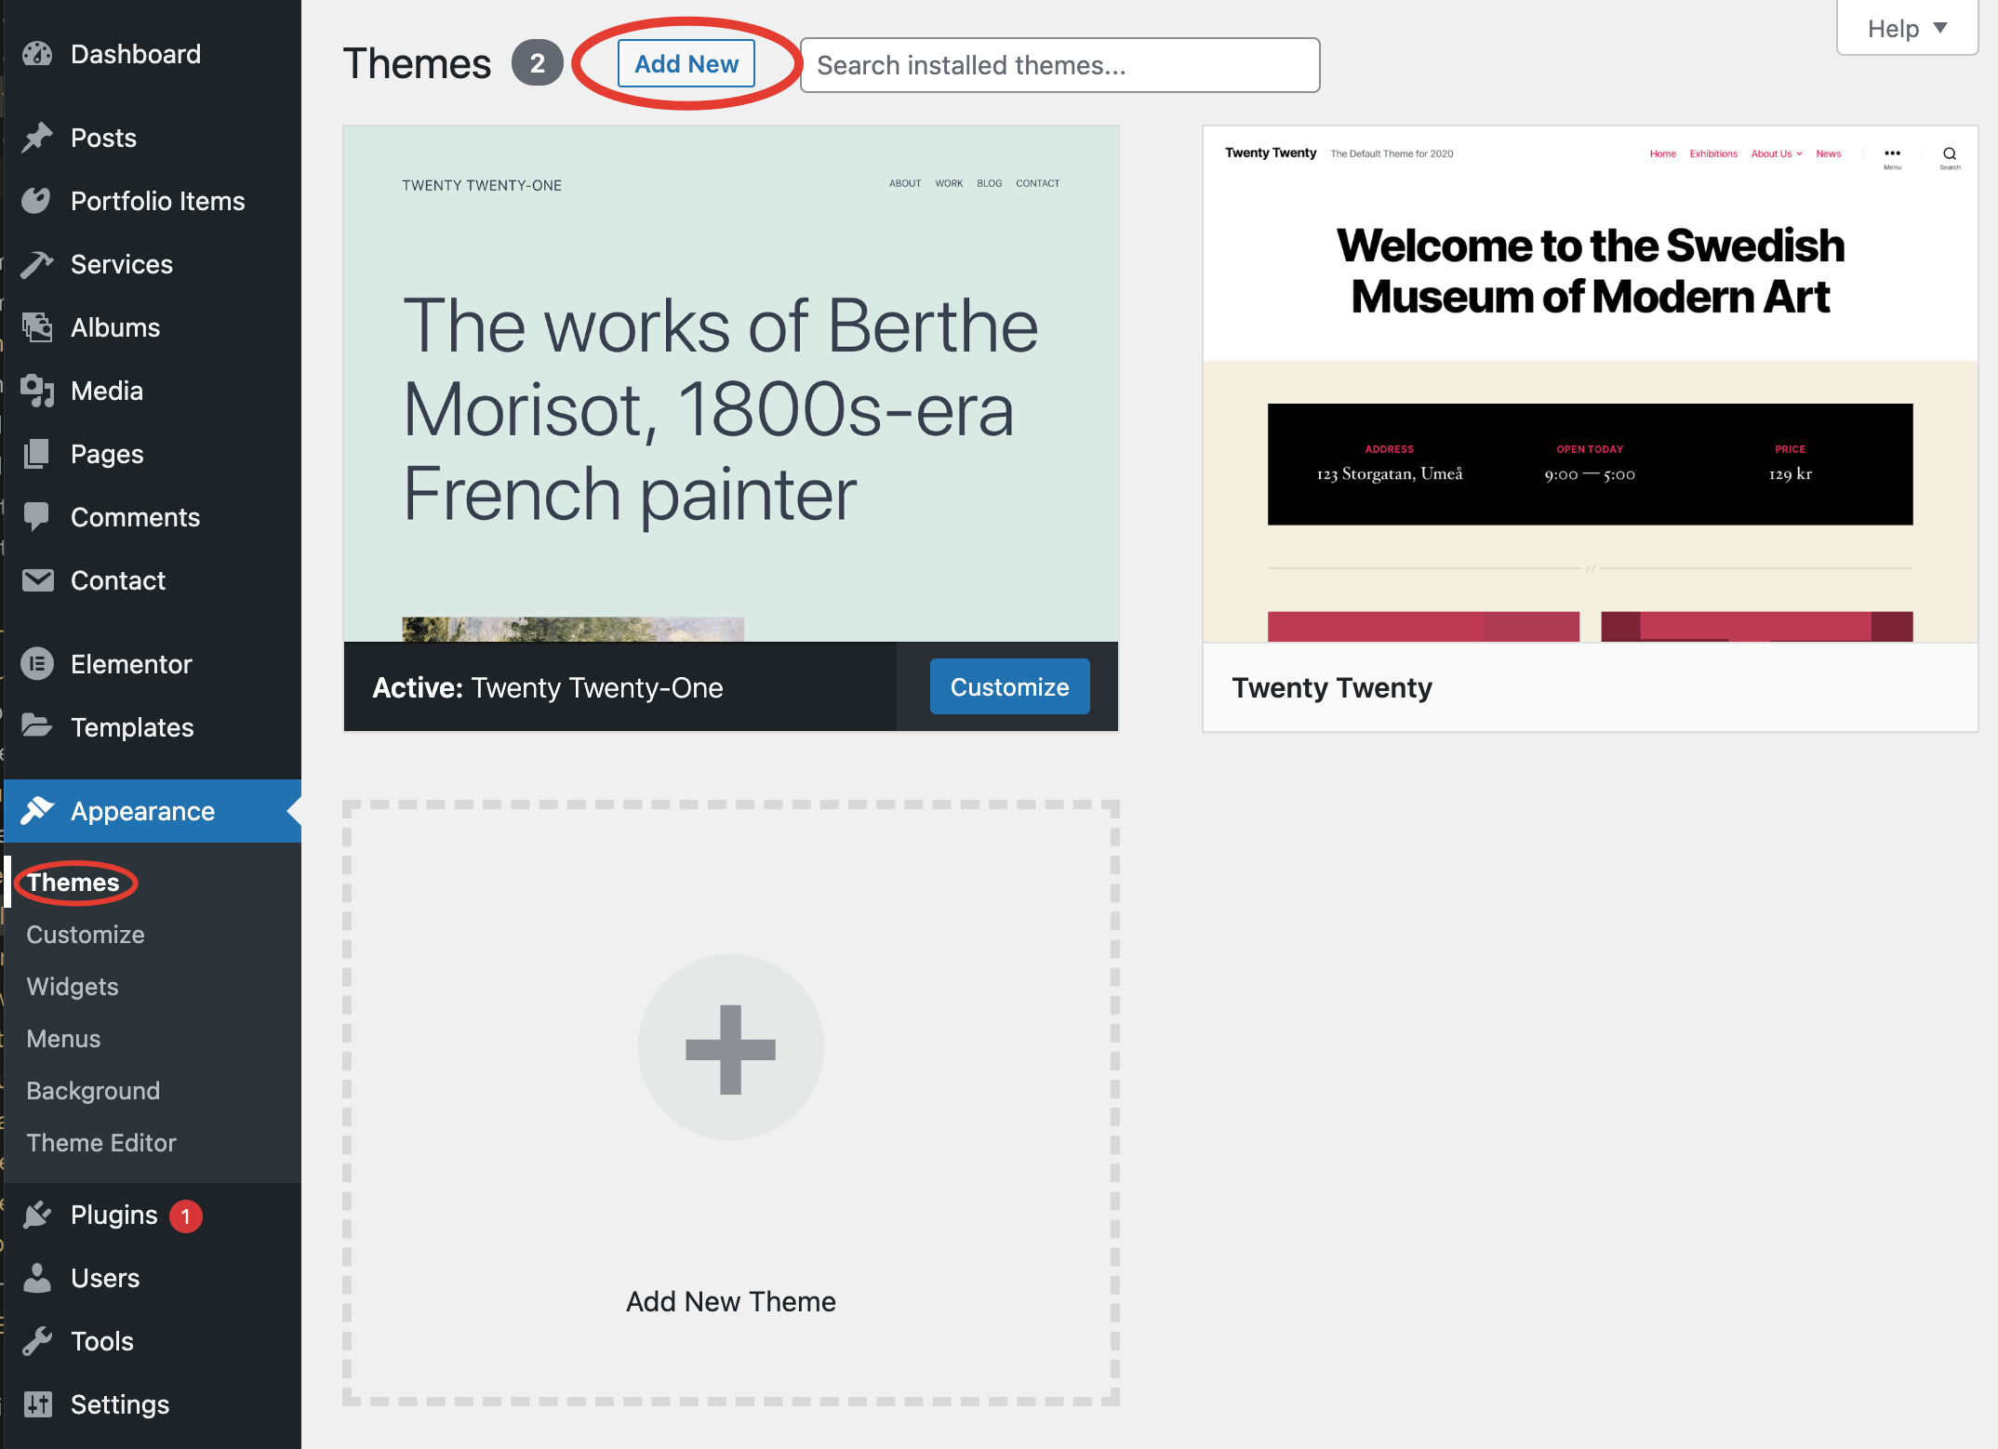This screenshot has height=1449, width=1998.
Task: Open the Appearance menu section
Action: click(142, 811)
